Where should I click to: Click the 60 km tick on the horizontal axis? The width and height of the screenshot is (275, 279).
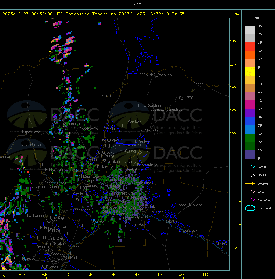[137, 275]
